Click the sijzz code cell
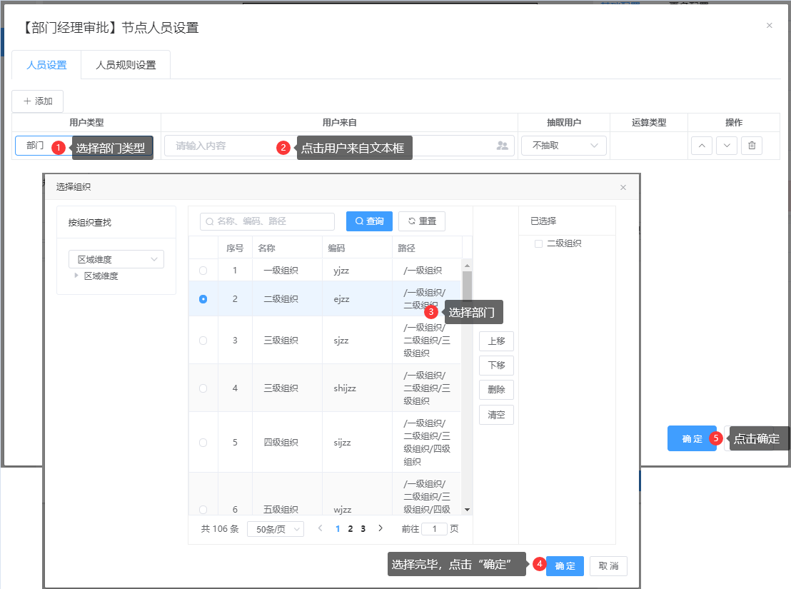The image size is (791, 589). click(x=358, y=442)
